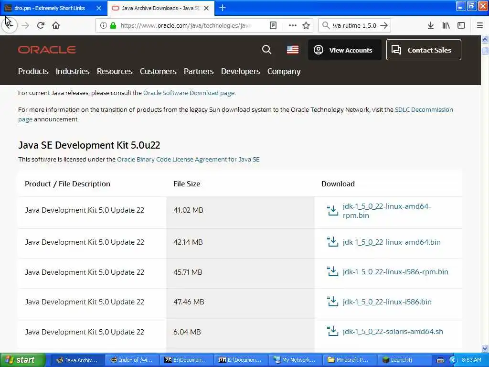Image resolution: width=489 pixels, height=367 pixels.
Task: Close the dro.pm tab
Action: pos(99,8)
